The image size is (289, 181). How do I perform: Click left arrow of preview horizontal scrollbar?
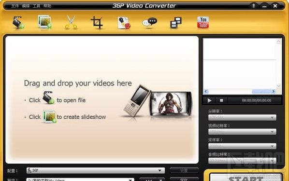tap(206, 91)
